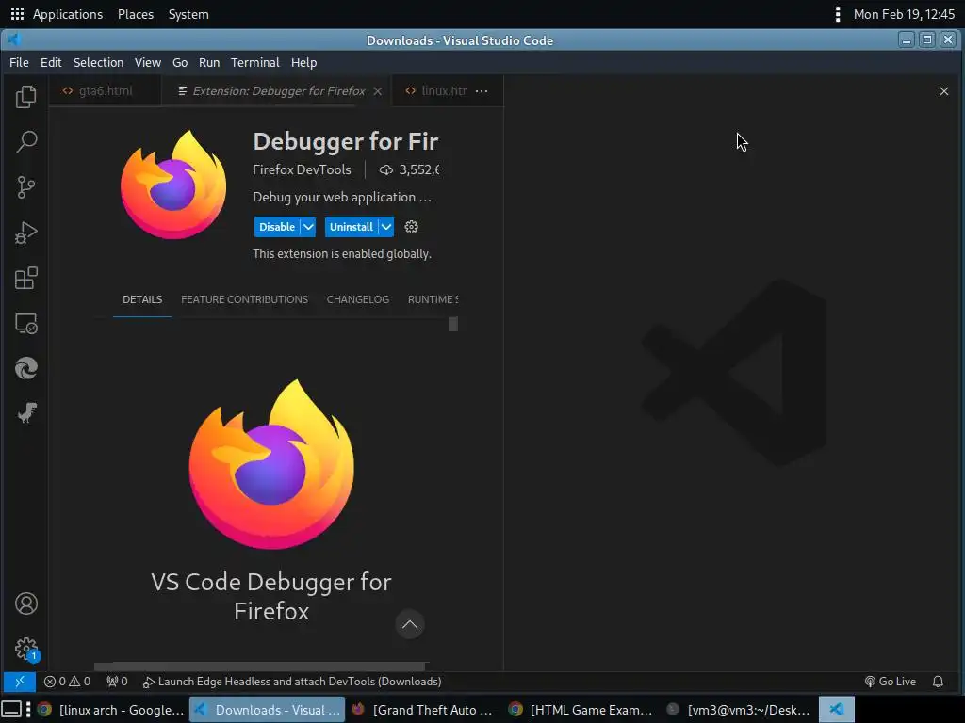This screenshot has width=965, height=723.
Task: Open the dinosaur icon view in activity bar
Action: (25, 413)
